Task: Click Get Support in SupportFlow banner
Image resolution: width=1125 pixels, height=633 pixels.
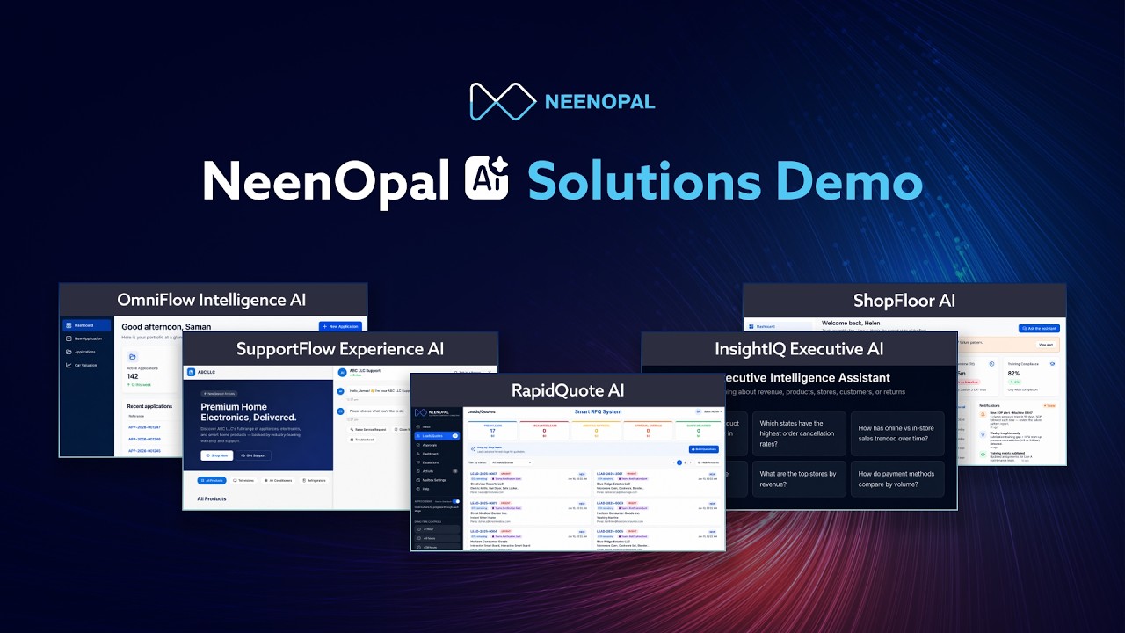Action: (x=253, y=455)
